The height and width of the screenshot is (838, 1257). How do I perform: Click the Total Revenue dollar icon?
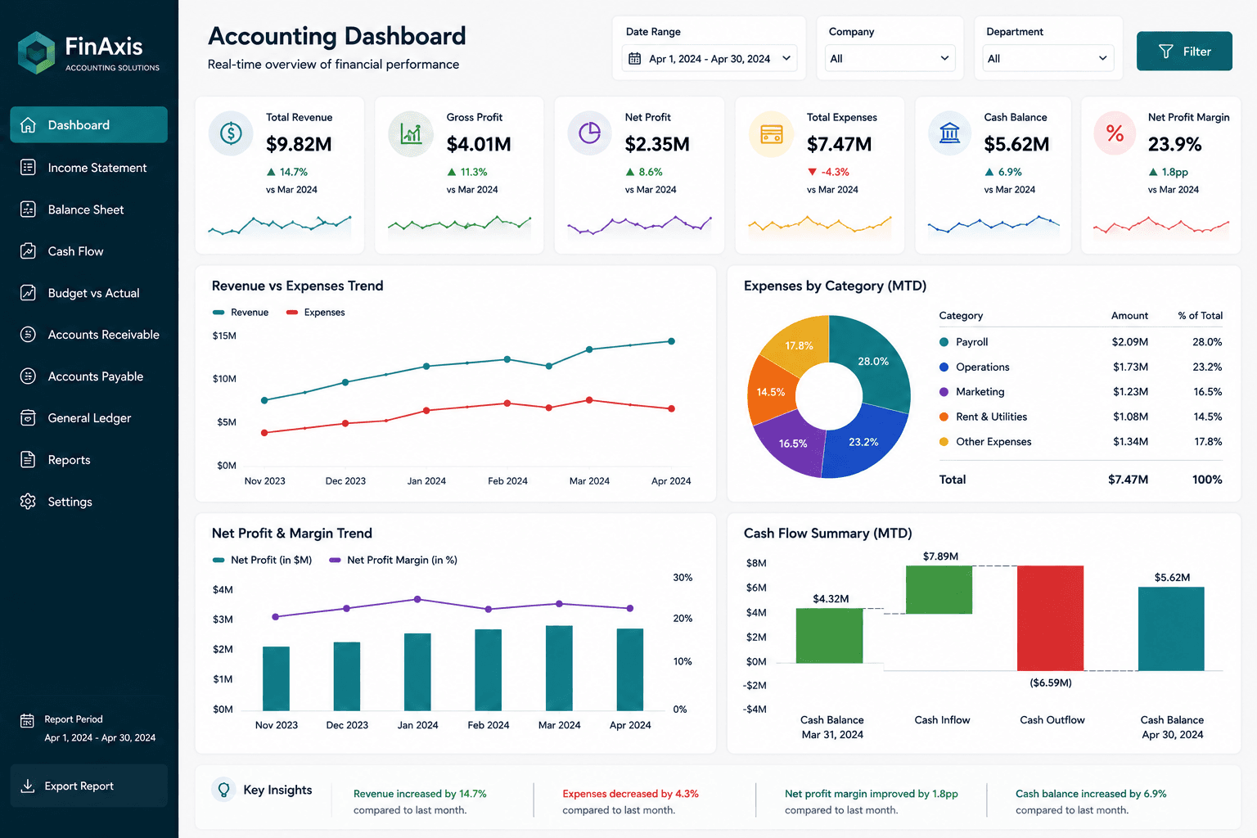[x=231, y=133]
